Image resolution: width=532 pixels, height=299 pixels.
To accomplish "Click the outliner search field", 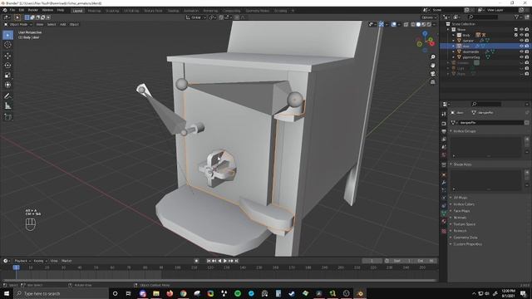I will [x=483, y=17].
